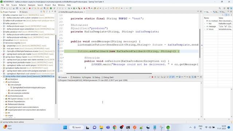Click the onFailure method name in code
Screen dimensions: 233x131
[x=112, y=61]
